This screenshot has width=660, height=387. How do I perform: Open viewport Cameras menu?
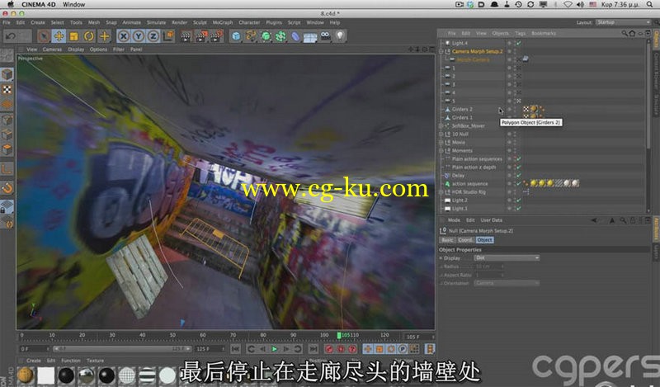pos(52,50)
